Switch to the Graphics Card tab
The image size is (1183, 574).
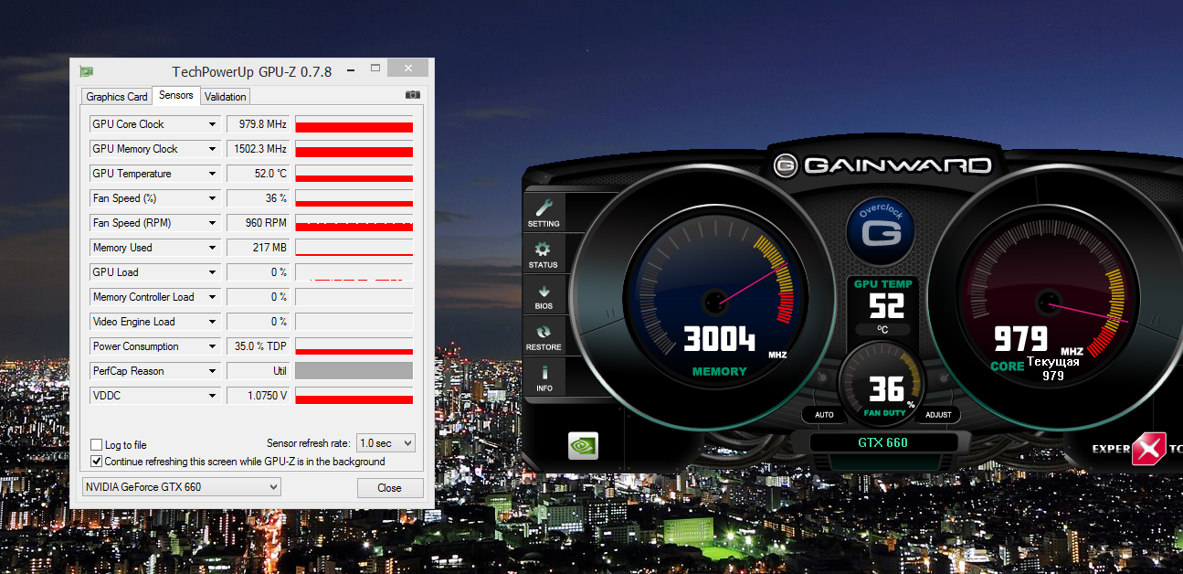click(x=117, y=97)
